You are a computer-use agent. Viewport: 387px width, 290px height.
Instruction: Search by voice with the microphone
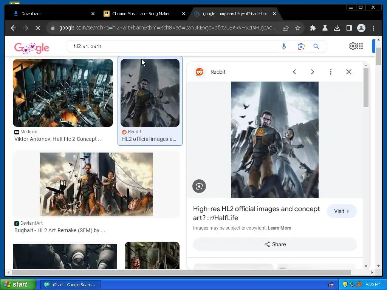(x=284, y=46)
